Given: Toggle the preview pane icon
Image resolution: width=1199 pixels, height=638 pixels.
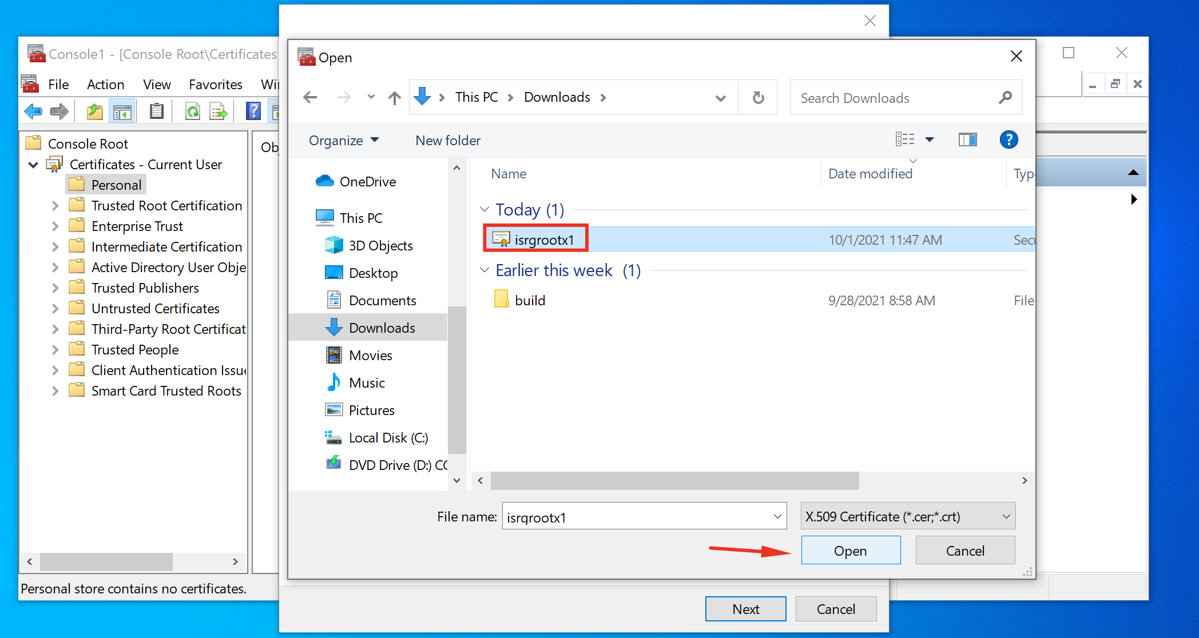Looking at the screenshot, I should click(967, 139).
